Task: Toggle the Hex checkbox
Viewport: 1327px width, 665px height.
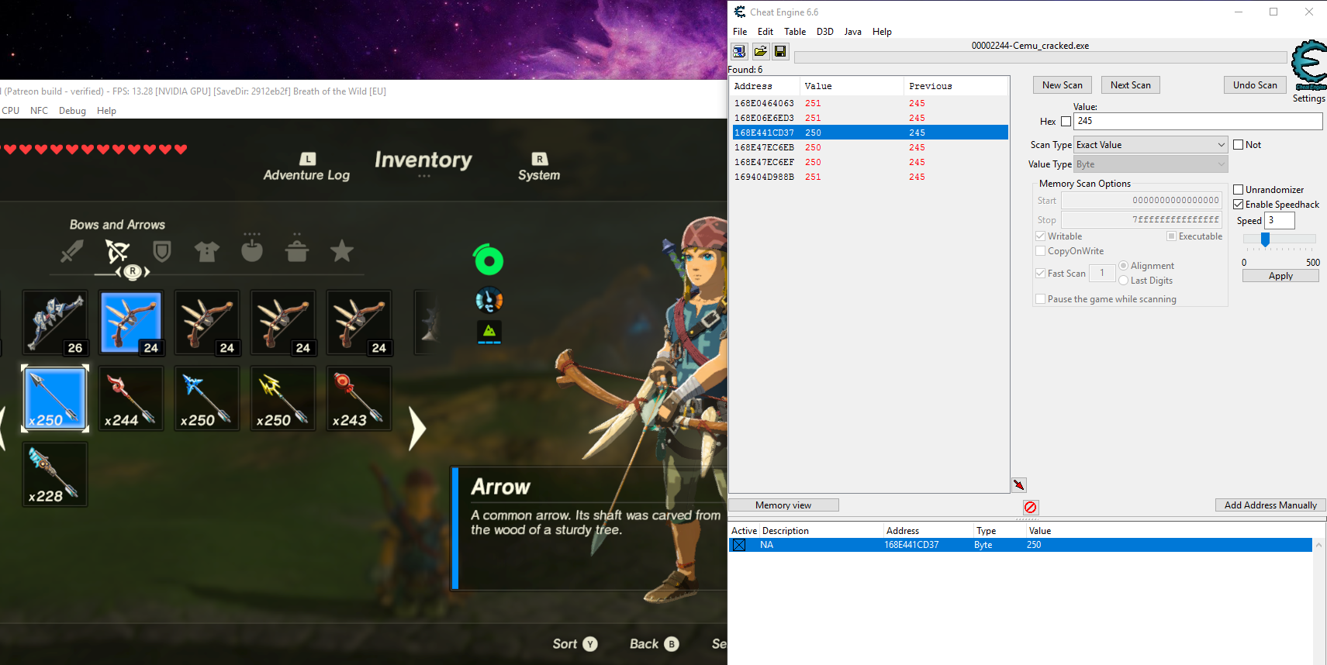Action: pos(1066,122)
